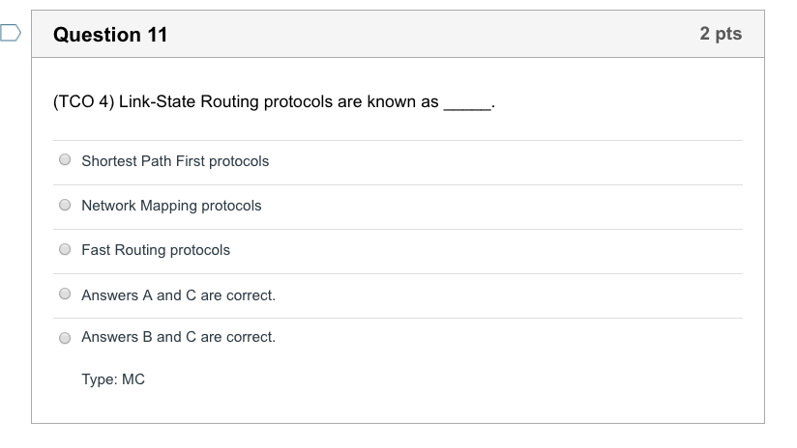
Task: Select the Shortest Path First protocols radio button
Action: [x=65, y=161]
